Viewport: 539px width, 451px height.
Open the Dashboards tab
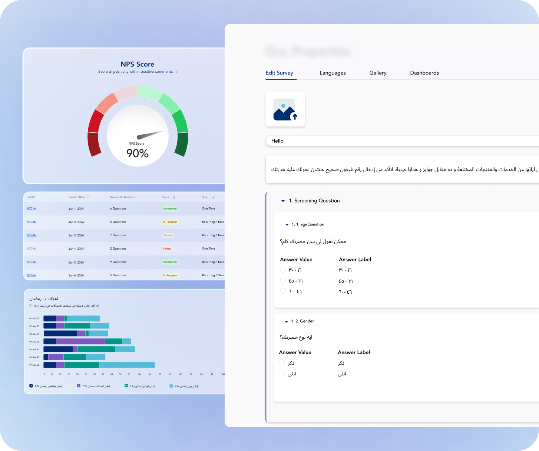click(x=424, y=73)
